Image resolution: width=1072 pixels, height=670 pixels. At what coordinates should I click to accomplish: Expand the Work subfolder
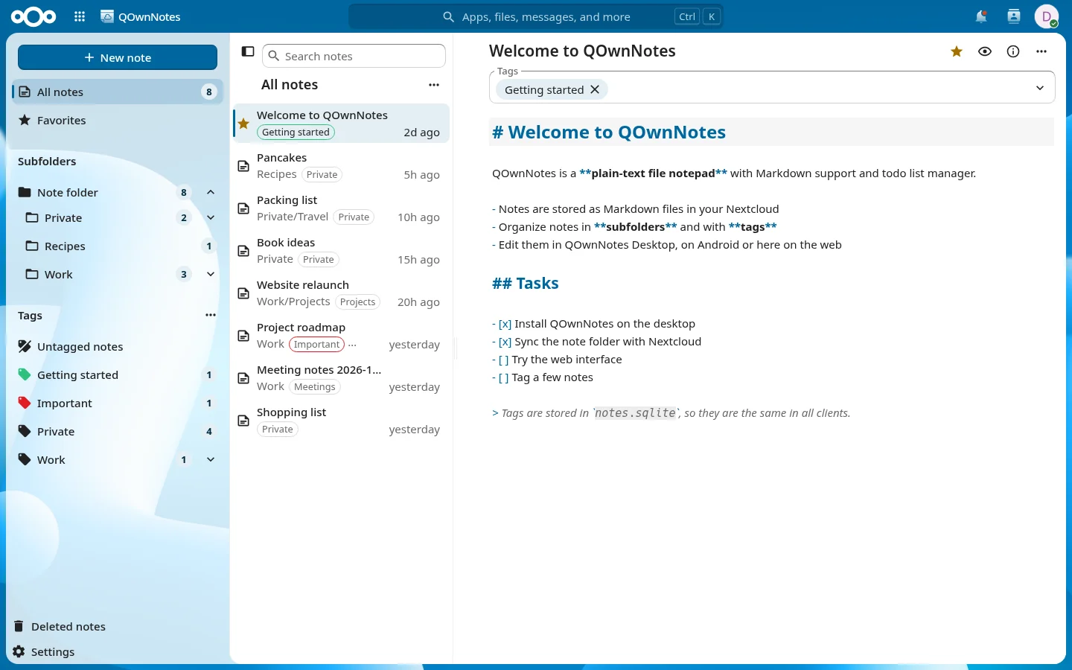click(x=211, y=274)
